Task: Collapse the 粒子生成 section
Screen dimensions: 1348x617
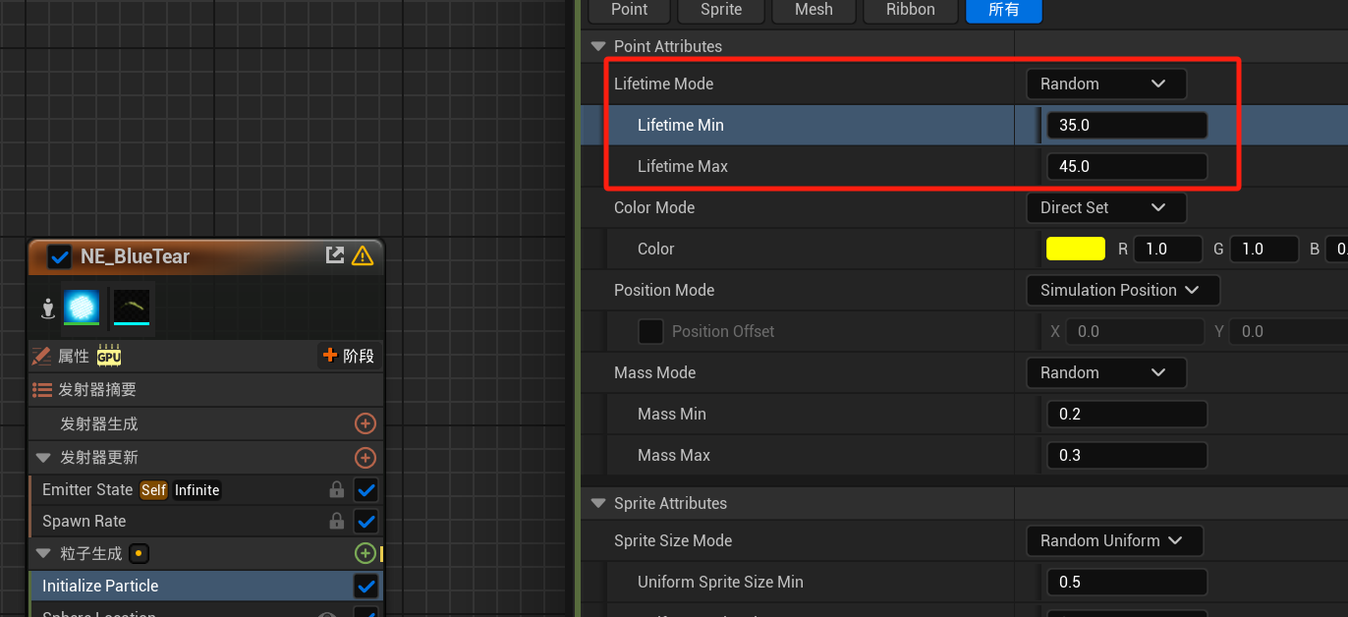Action: point(43,553)
